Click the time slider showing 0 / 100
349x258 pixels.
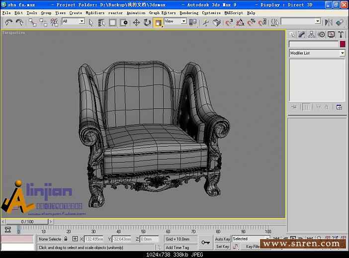pyautogui.click(x=27, y=222)
